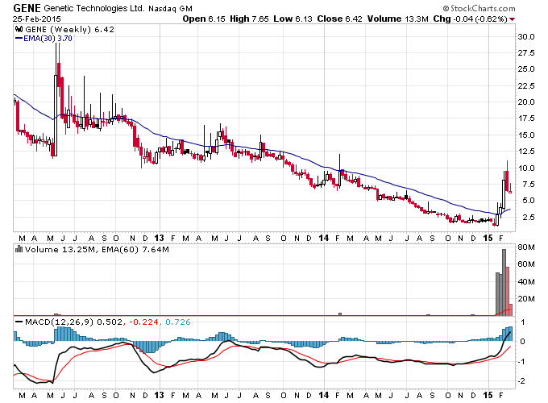Click the EMA(30) 3.70 legend text
The height and width of the screenshot is (403, 548).
[x=48, y=38]
